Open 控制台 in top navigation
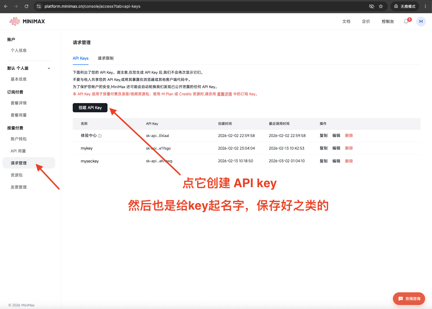The width and height of the screenshot is (432, 309). coord(388,22)
